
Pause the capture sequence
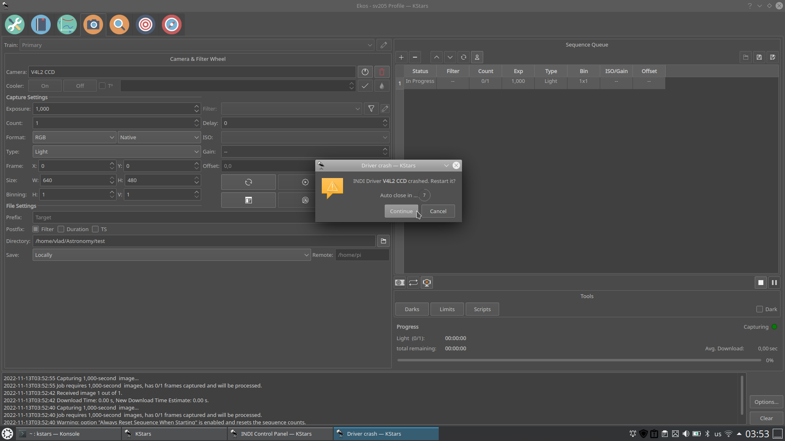pyautogui.click(x=774, y=283)
